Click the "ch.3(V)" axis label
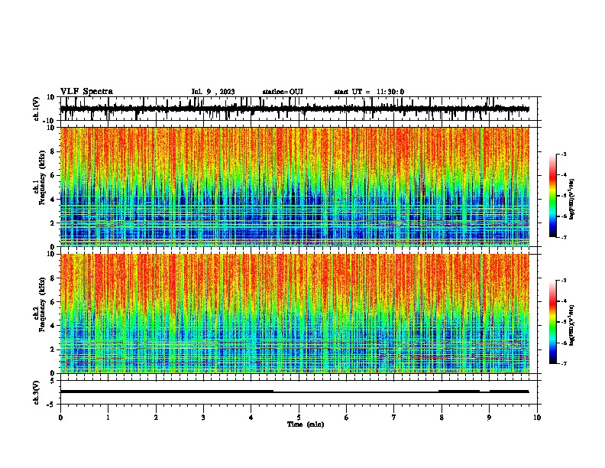 pos(37,392)
